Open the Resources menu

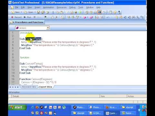tap(62, 7)
